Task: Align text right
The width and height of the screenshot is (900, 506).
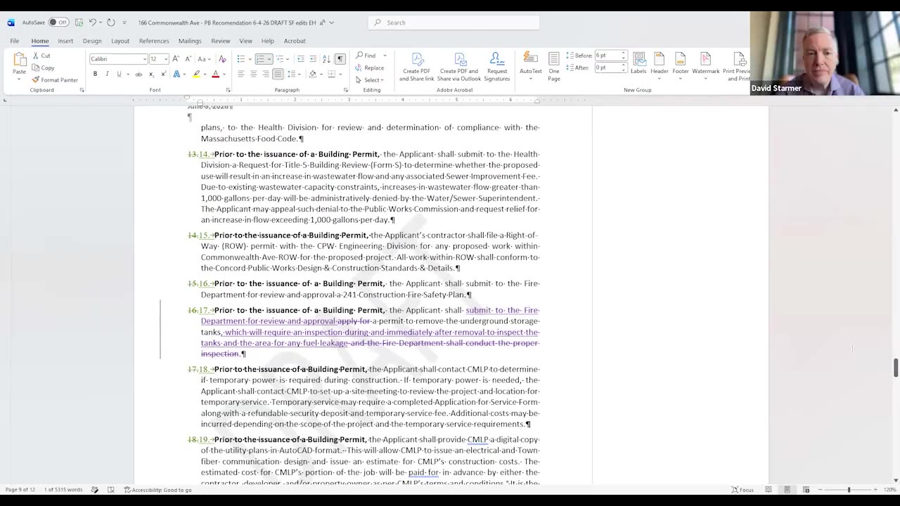Action: tap(266, 74)
